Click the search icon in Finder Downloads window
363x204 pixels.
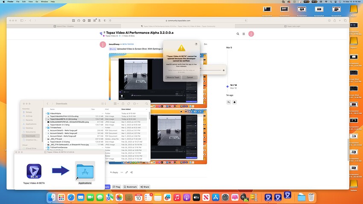[x=146, y=104]
